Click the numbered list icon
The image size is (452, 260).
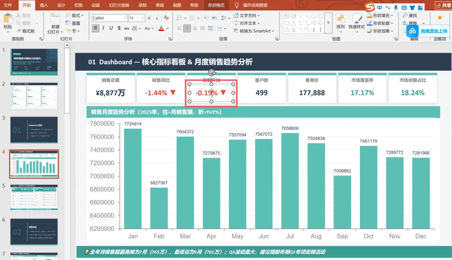pos(192,18)
